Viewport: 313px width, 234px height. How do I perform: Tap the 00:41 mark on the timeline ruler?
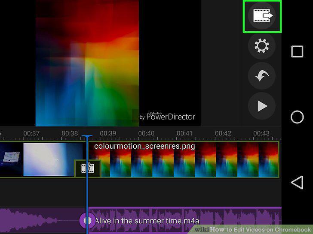184,133
